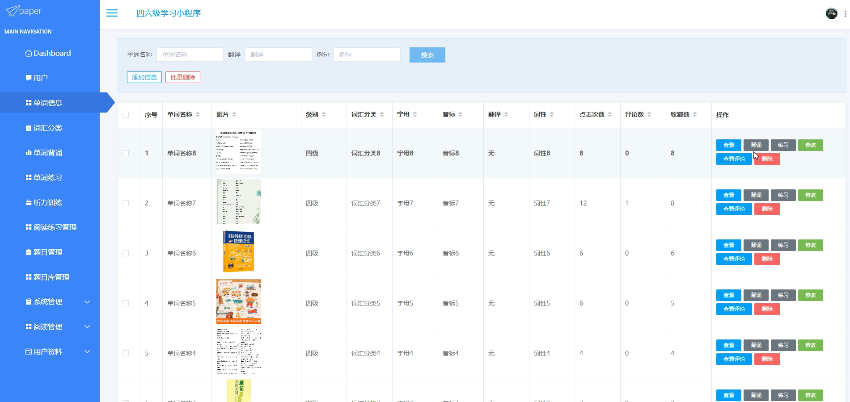This screenshot has height=402, width=850.
Task: Sort by 收藏数 column arrows
Action: (695, 115)
